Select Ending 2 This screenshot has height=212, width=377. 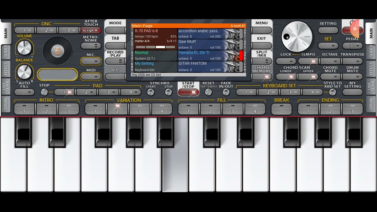(330, 109)
